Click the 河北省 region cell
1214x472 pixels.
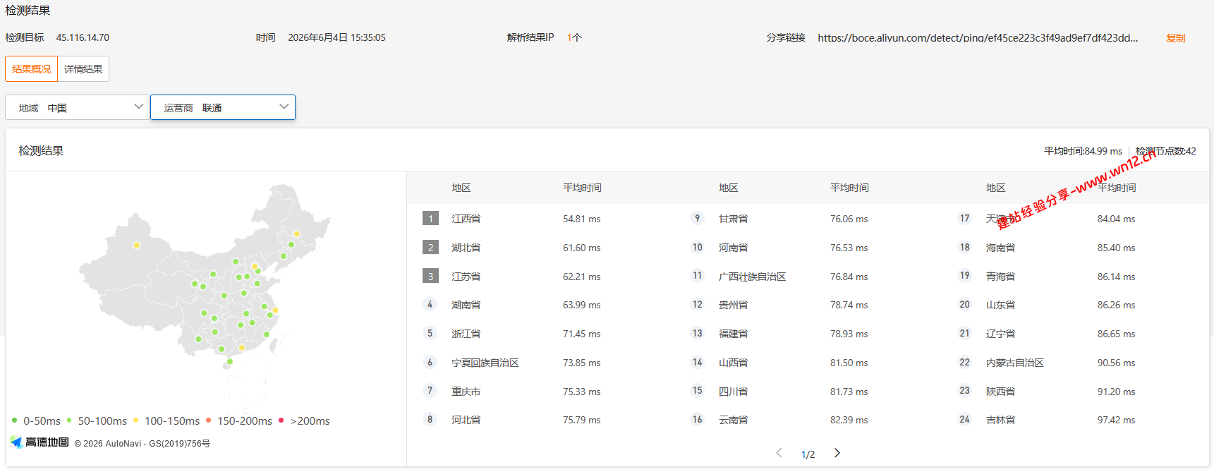pyautogui.click(x=466, y=420)
